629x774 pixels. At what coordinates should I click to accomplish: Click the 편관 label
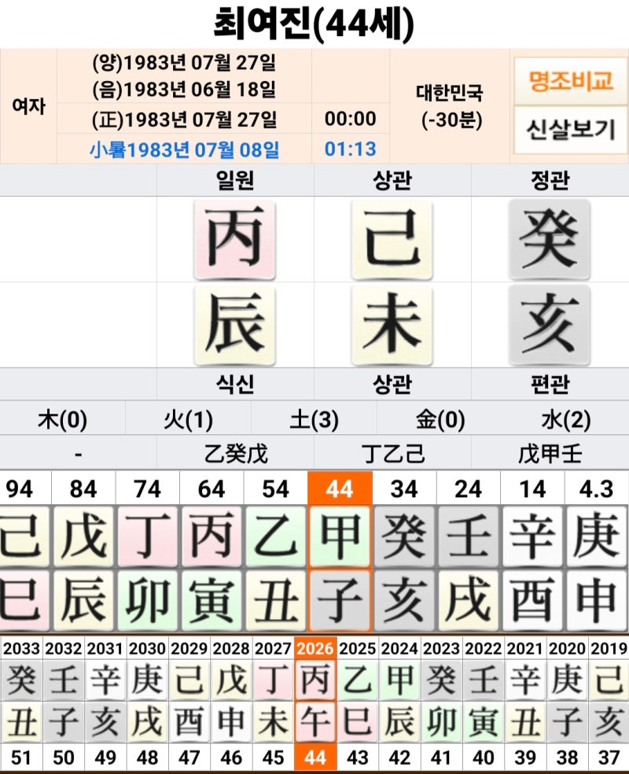pyautogui.click(x=550, y=384)
